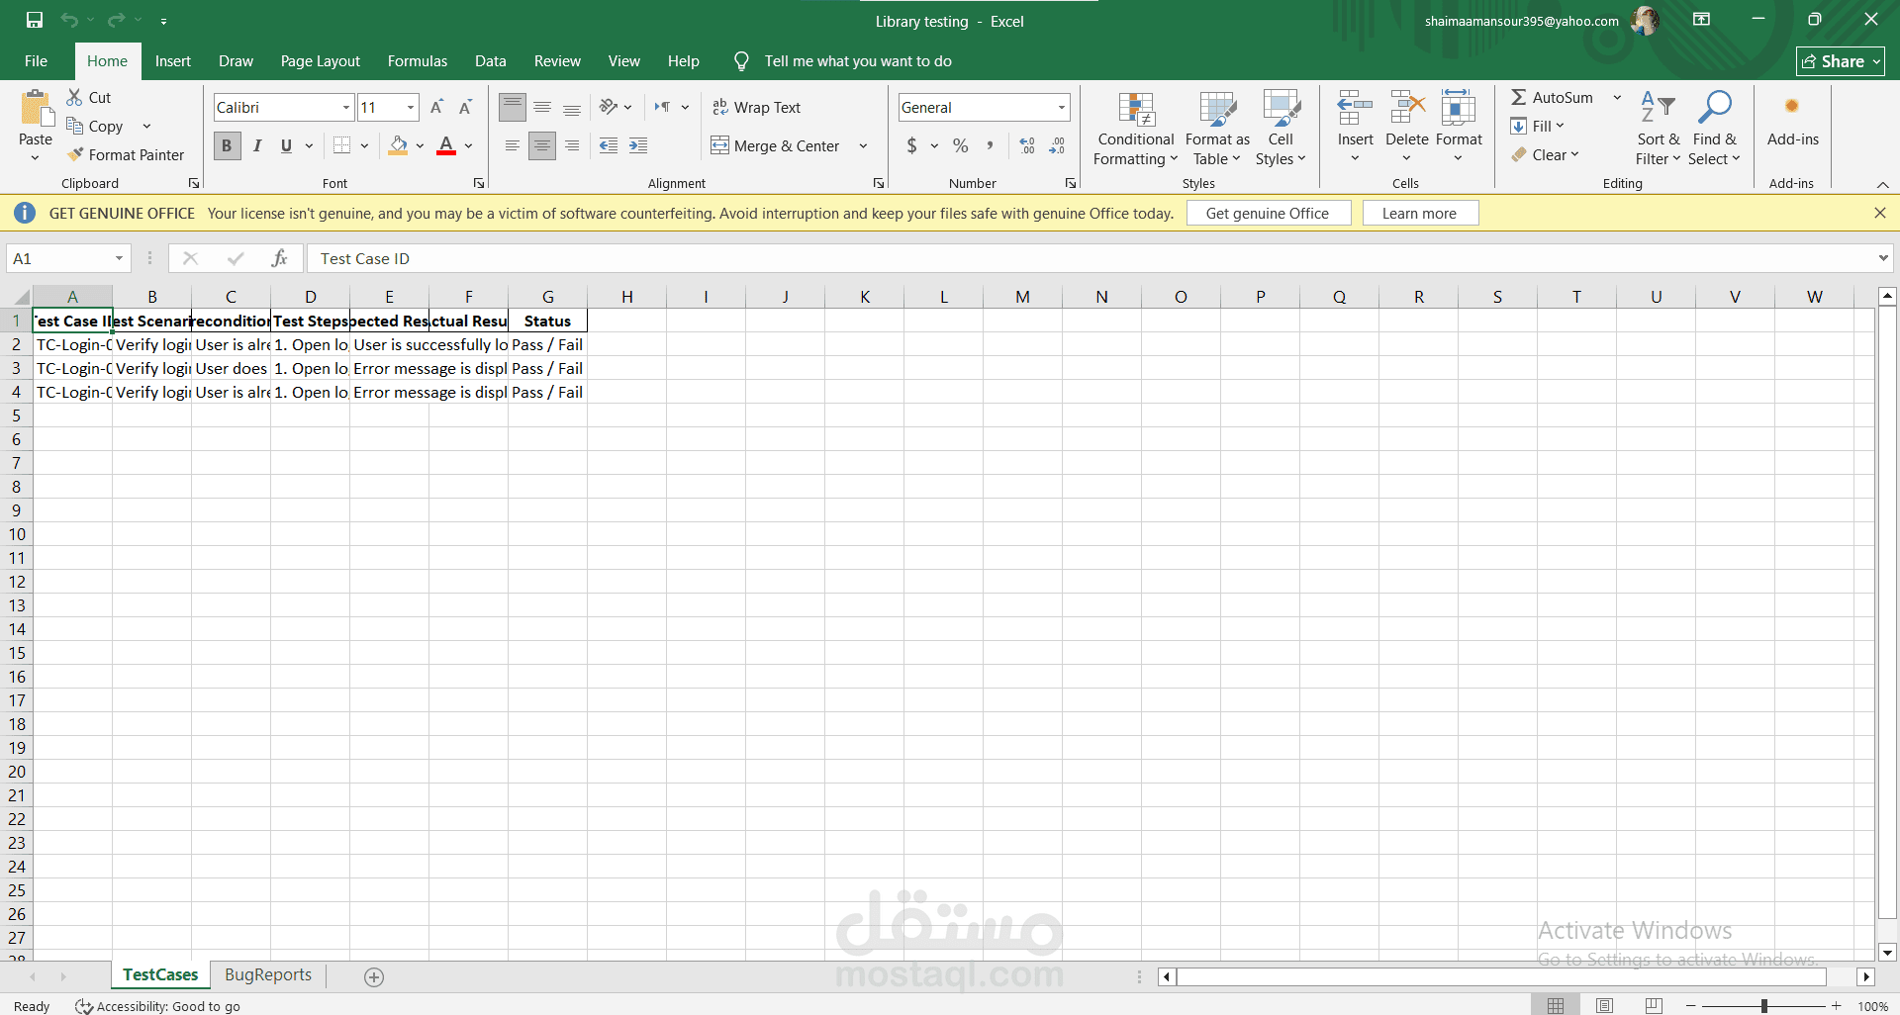Open Format as Table gallery
The width and height of the screenshot is (1900, 1015).
coord(1217,129)
